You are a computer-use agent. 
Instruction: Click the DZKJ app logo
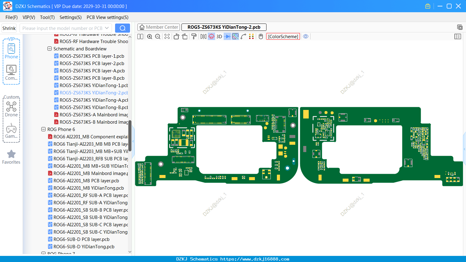pos(7,6)
